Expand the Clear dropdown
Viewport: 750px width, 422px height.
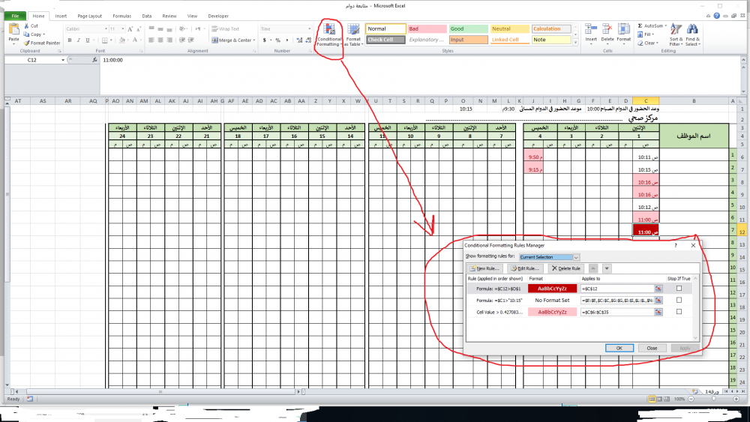click(657, 43)
